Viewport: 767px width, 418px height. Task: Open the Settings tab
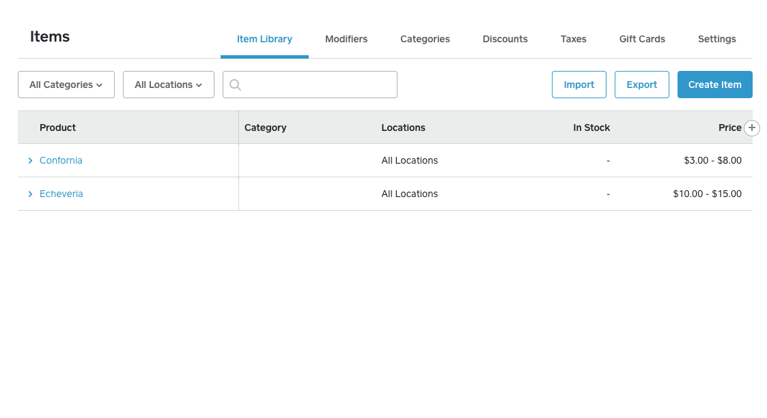tap(717, 39)
